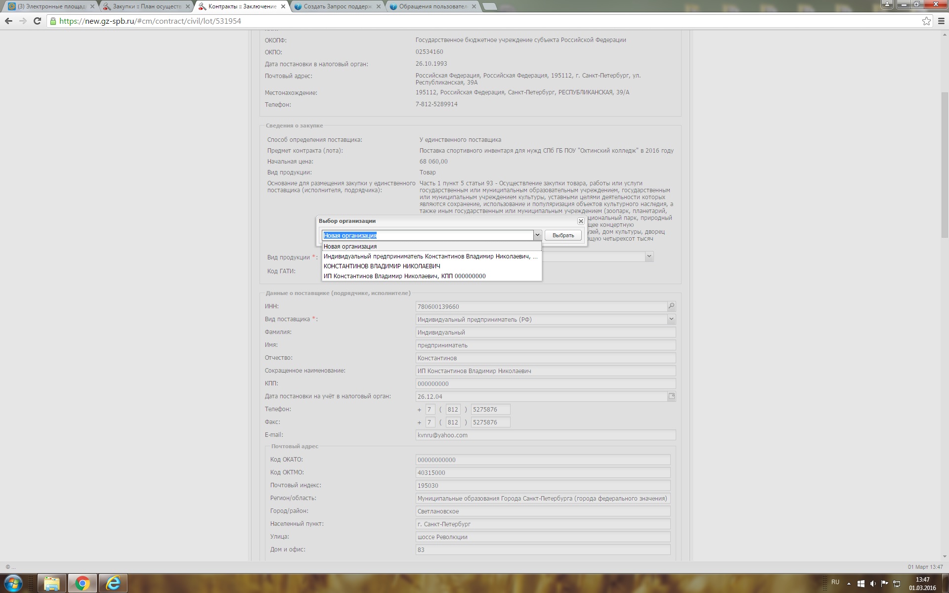The image size is (949, 593).
Task: Expand the Вид поставщика dropdown
Action: [x=671, y=319]
